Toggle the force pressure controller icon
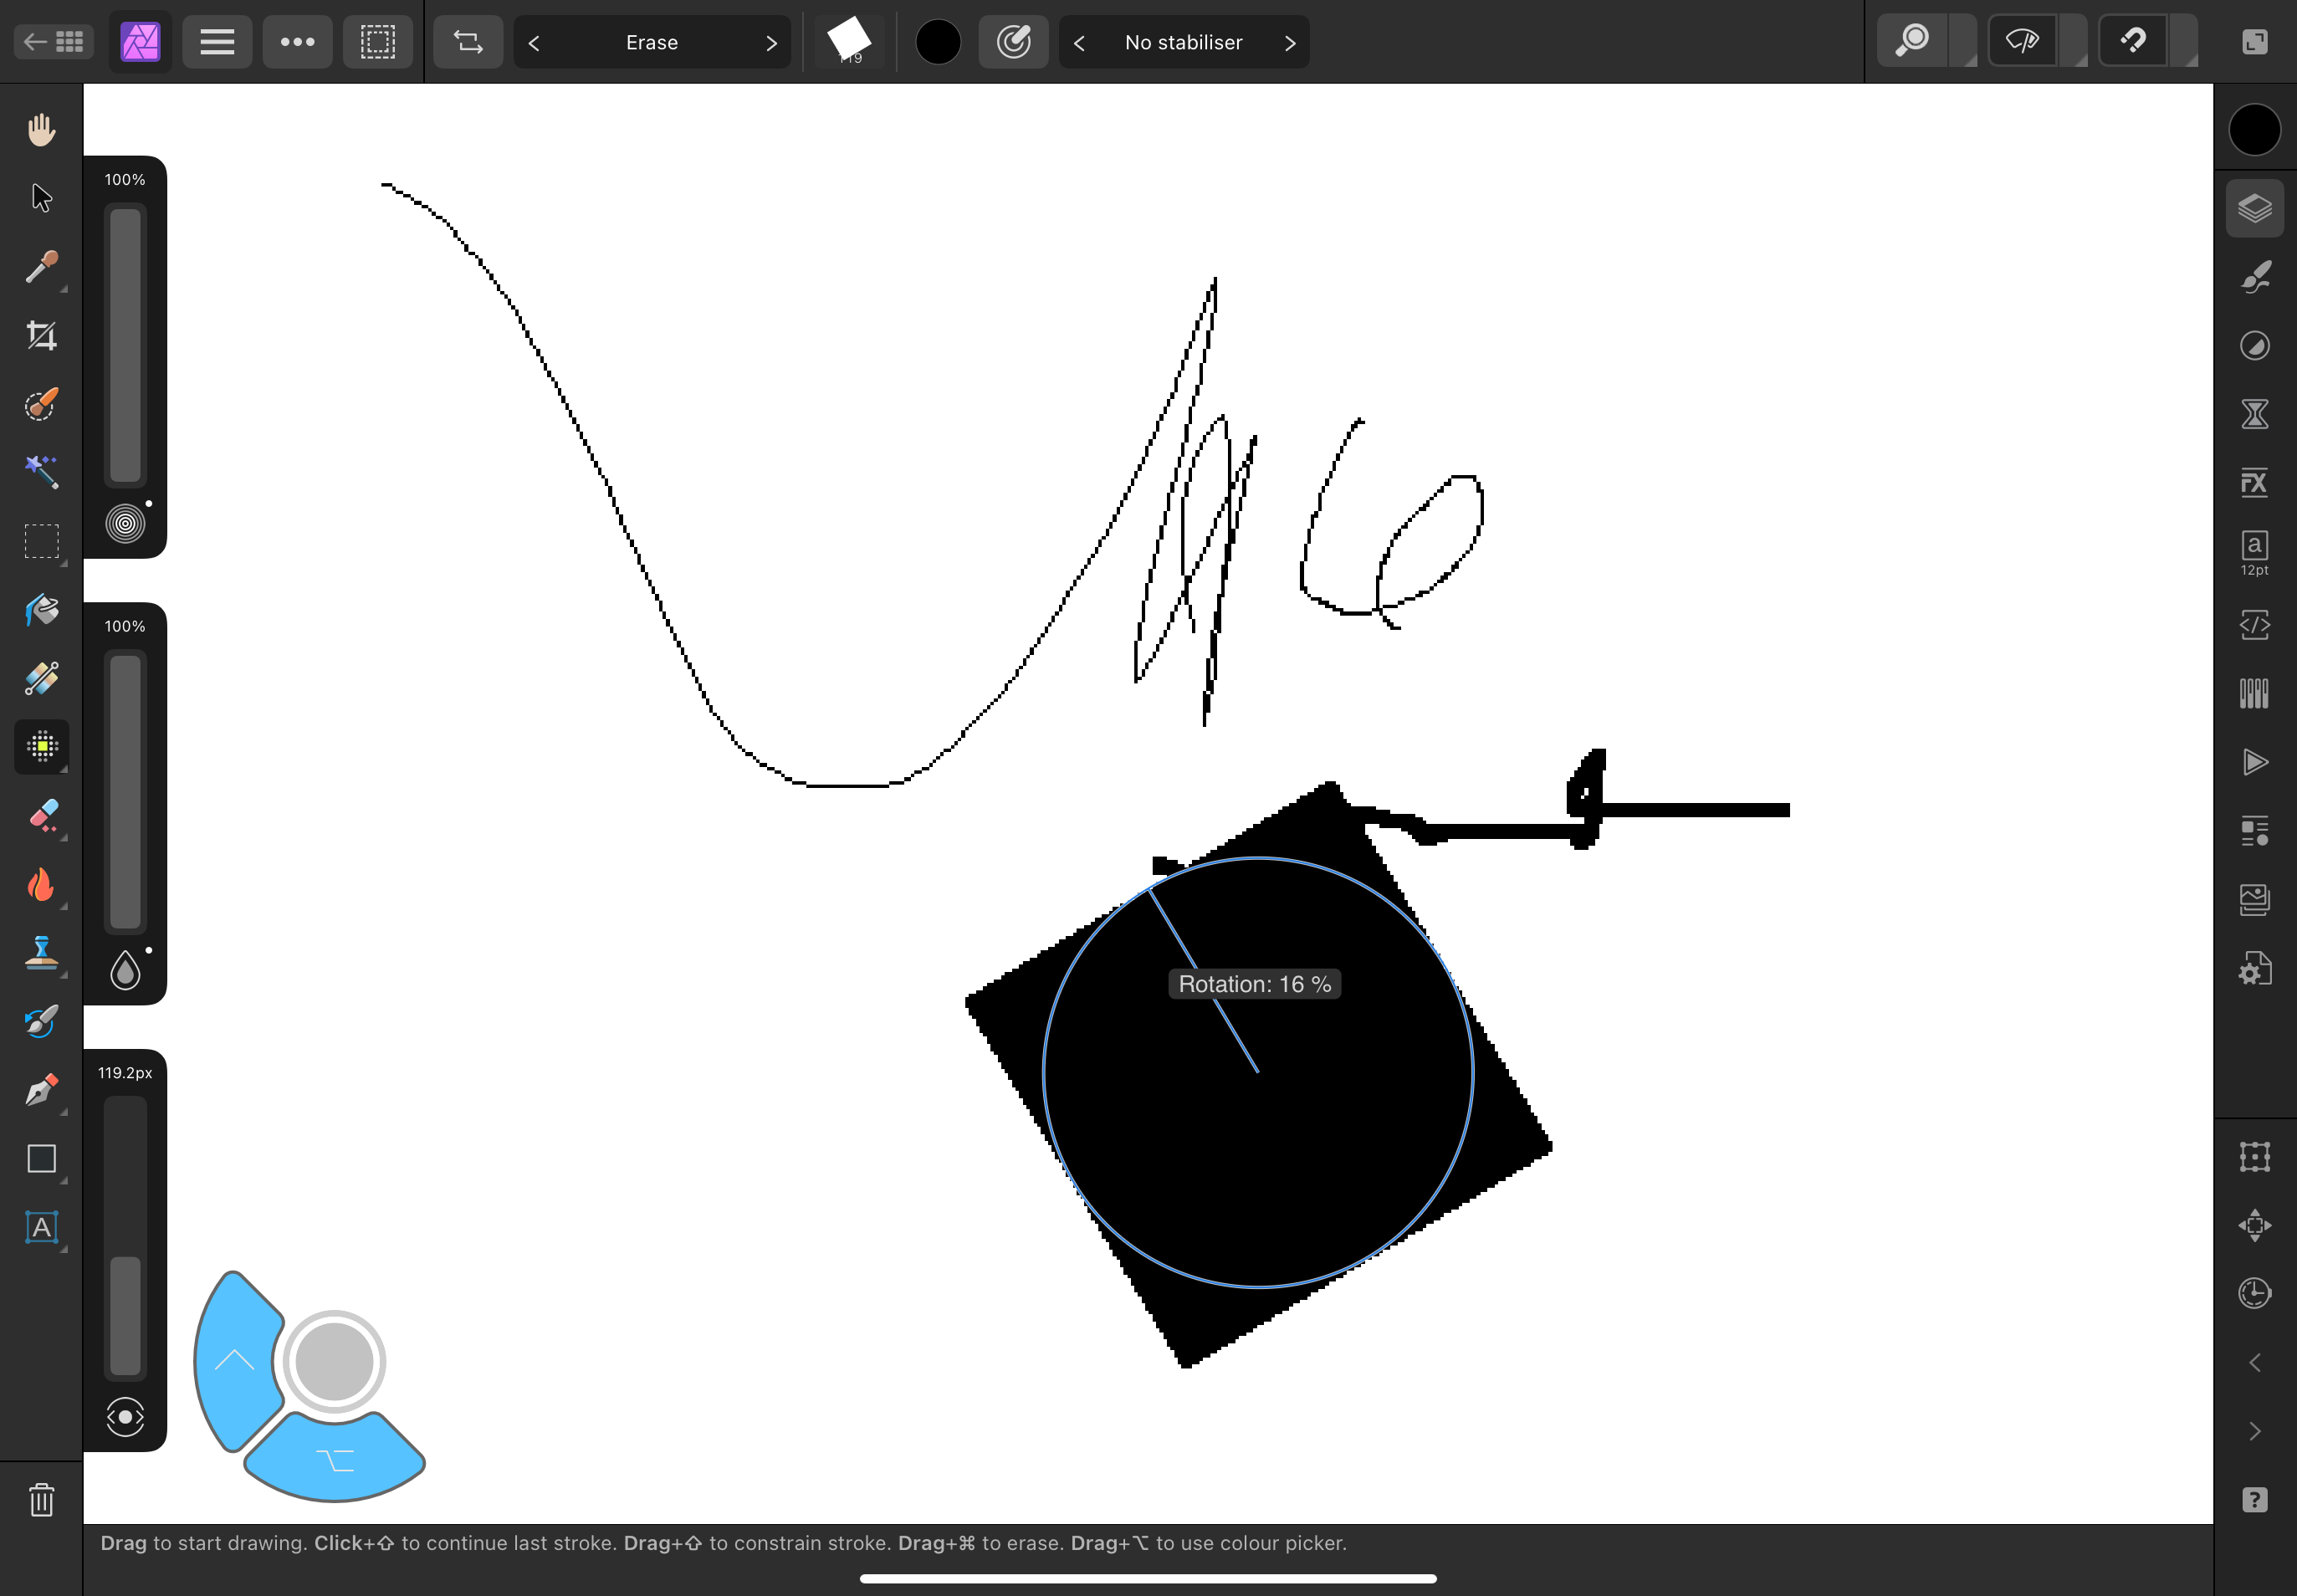This screenshot has height=1596, width=2297. click(1013, 42)
